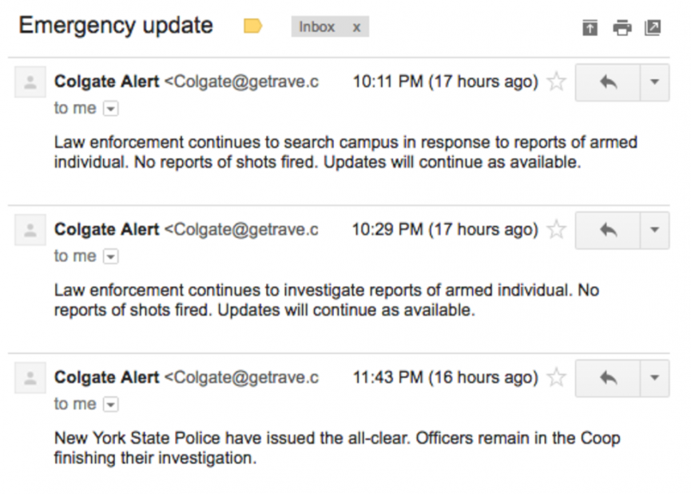Open more options for 10:11 PM message
The image size is (691, 494).
tap(654, 82)
